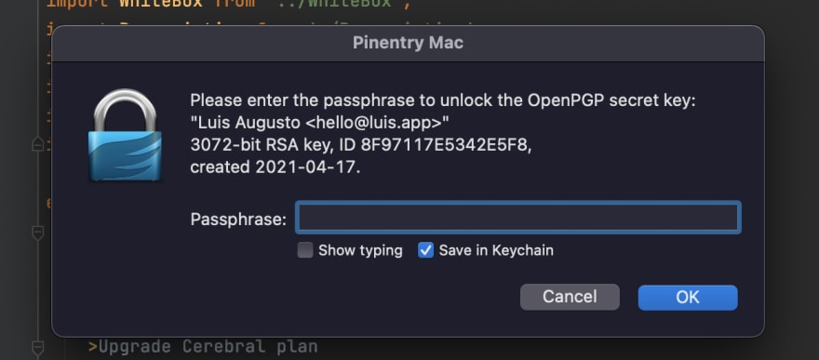The image size is (819, 360).
Task: Uncheck the Save in Keychain checkbox
Action: (x=425, y=250)
